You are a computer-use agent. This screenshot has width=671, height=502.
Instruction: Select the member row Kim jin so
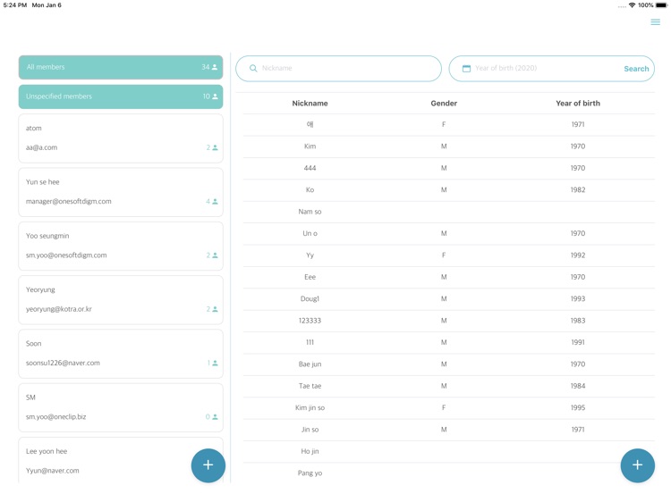[449, 408]
